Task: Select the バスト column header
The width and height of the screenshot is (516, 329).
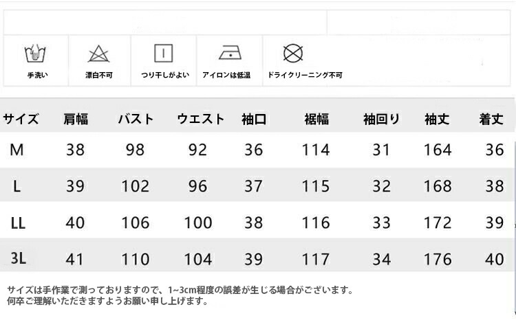Action: [136, 119]
